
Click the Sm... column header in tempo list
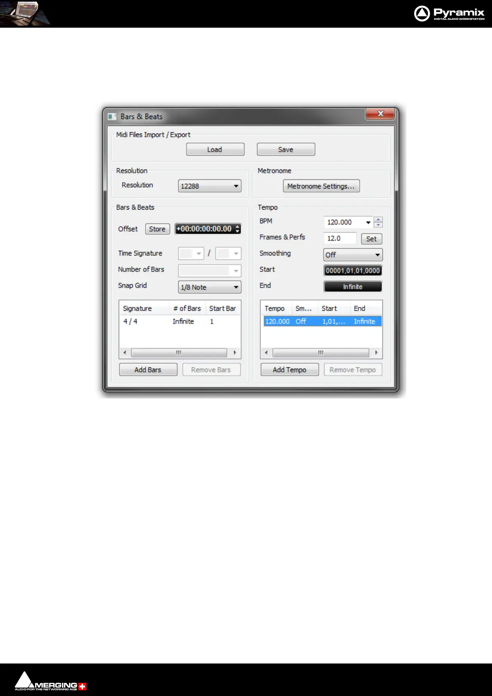[x=305, y=308]
